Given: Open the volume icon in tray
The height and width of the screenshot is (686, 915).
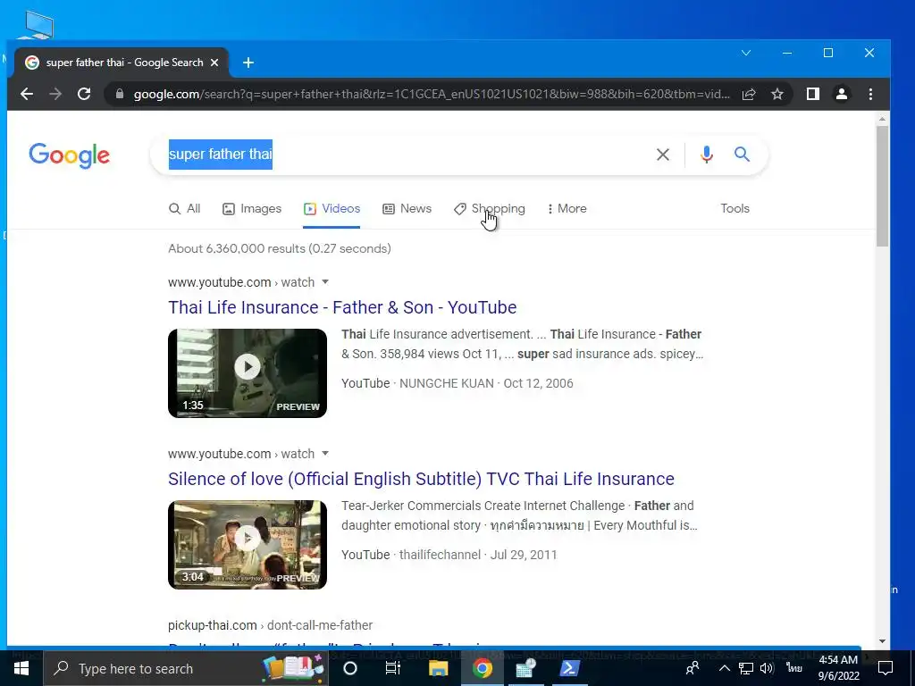Looking at the screenshot, I should (767, 668).
